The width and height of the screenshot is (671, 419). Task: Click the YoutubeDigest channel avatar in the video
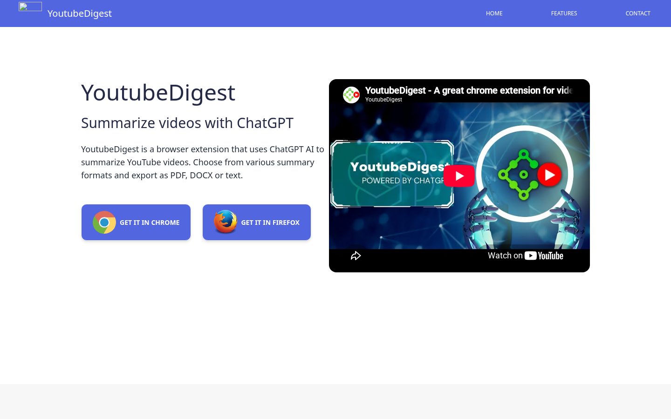(x=351, y=95)
